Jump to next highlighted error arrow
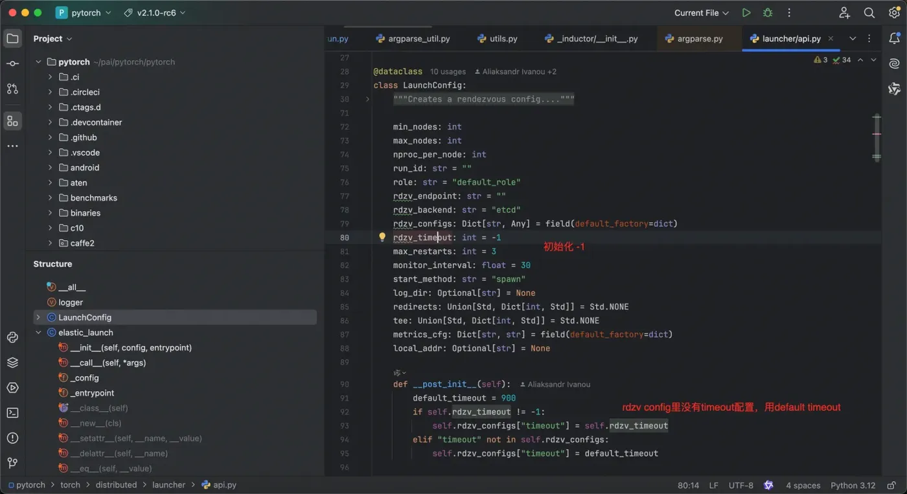Image resolution: width=907 pixels, height=494 pixels. pyautogui.click(x=873, y=60)
